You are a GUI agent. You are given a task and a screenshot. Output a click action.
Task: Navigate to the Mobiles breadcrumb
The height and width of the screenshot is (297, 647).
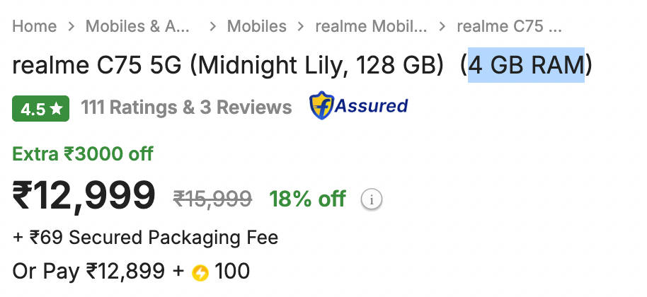(x=257, y=27)
